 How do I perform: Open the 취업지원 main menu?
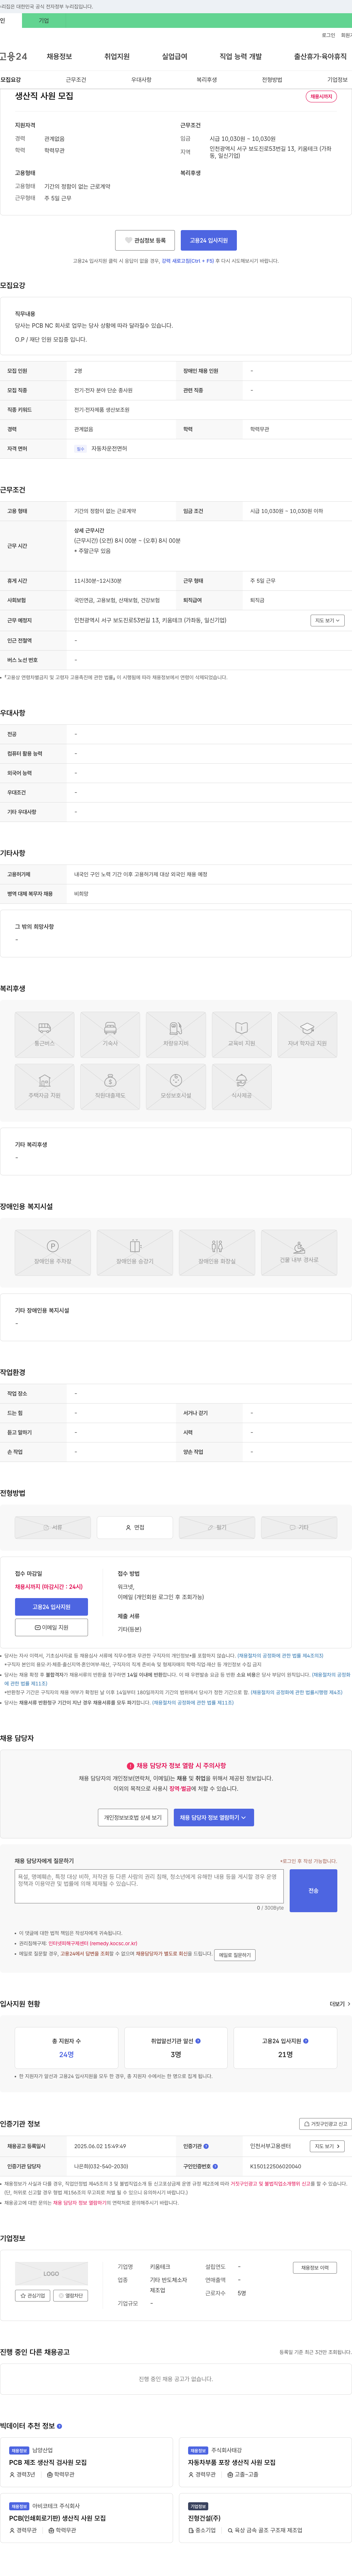pyautogui.click(x=117, y=57)
